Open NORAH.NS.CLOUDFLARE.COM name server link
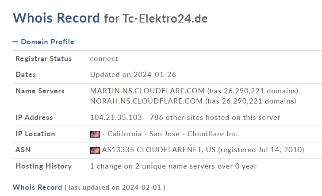 point(146,101)
